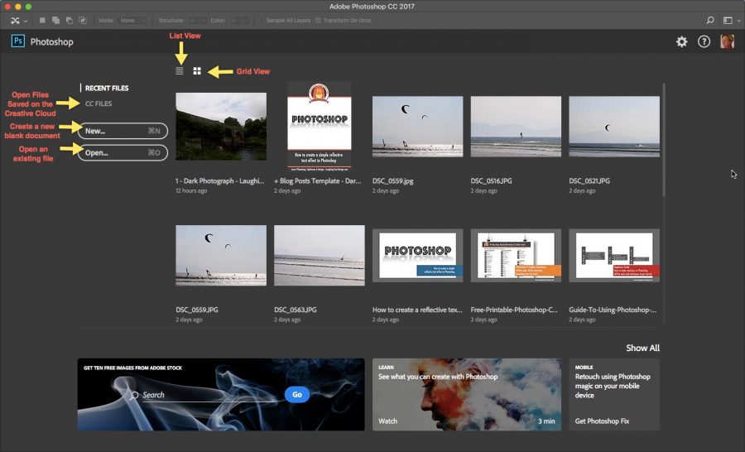
Task: Open the Blog Posts Template thumbnail
Action: point(320,127)
